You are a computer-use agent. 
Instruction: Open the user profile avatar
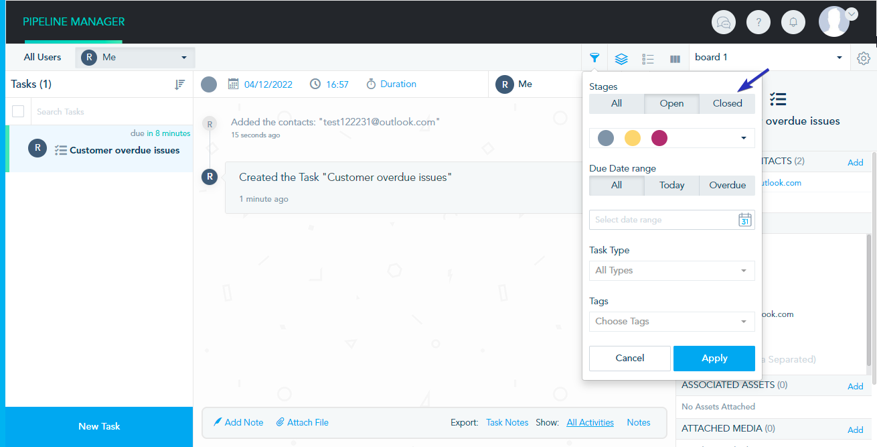[834, 22]
